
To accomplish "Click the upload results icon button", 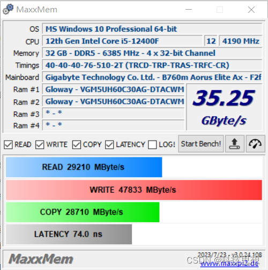I will [x=235, y=144].
